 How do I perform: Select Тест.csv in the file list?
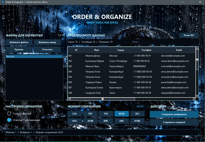click(x=34, y=57)
